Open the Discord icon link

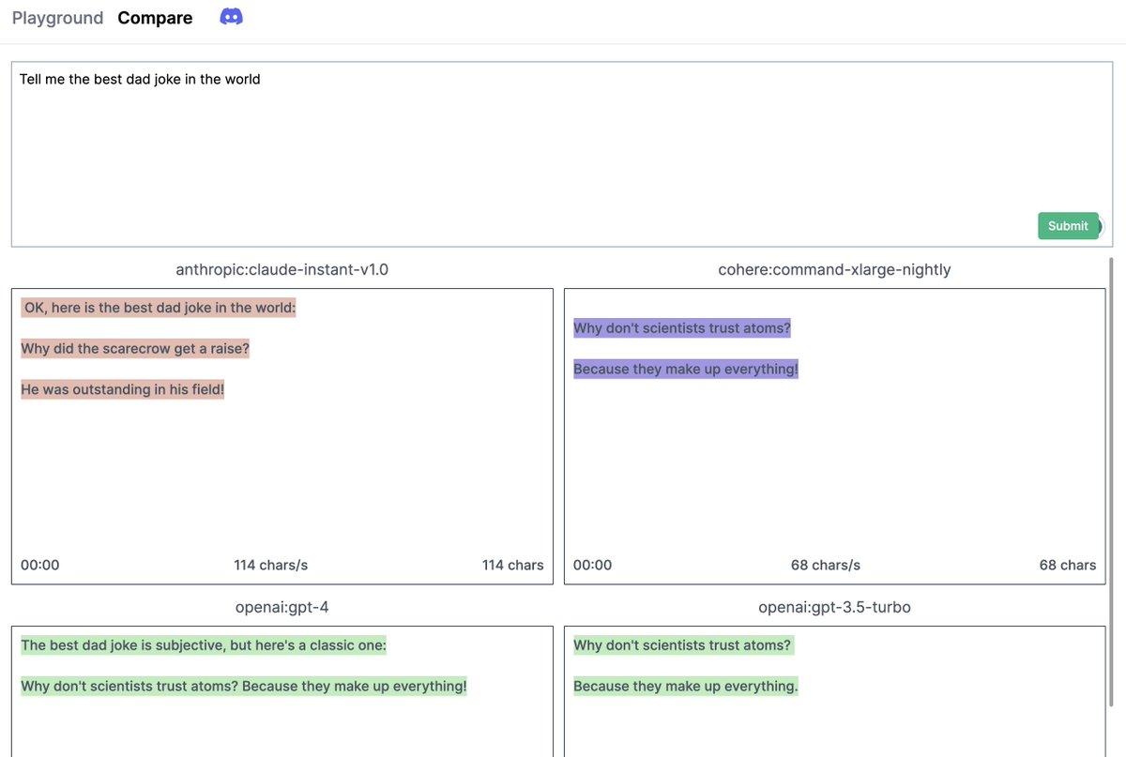click(x=231, y=17)
